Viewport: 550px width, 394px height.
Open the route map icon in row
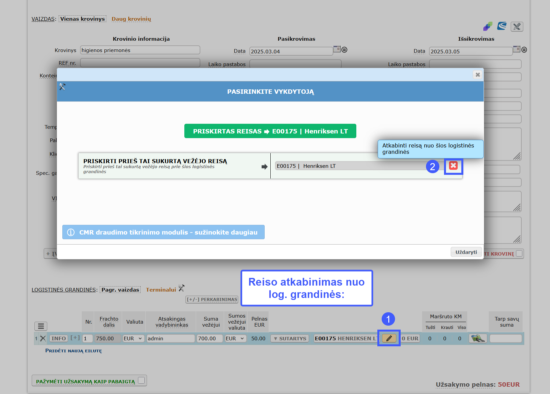478,338
